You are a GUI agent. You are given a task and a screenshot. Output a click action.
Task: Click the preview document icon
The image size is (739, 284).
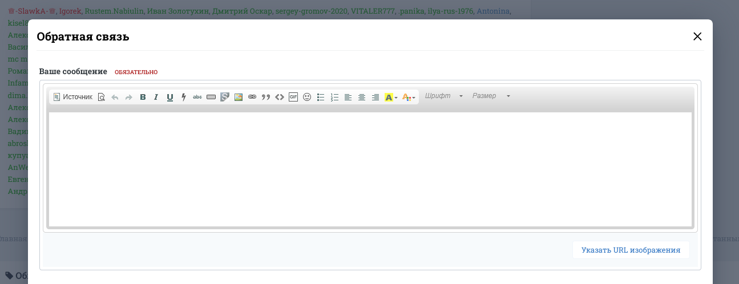[101, 97]
